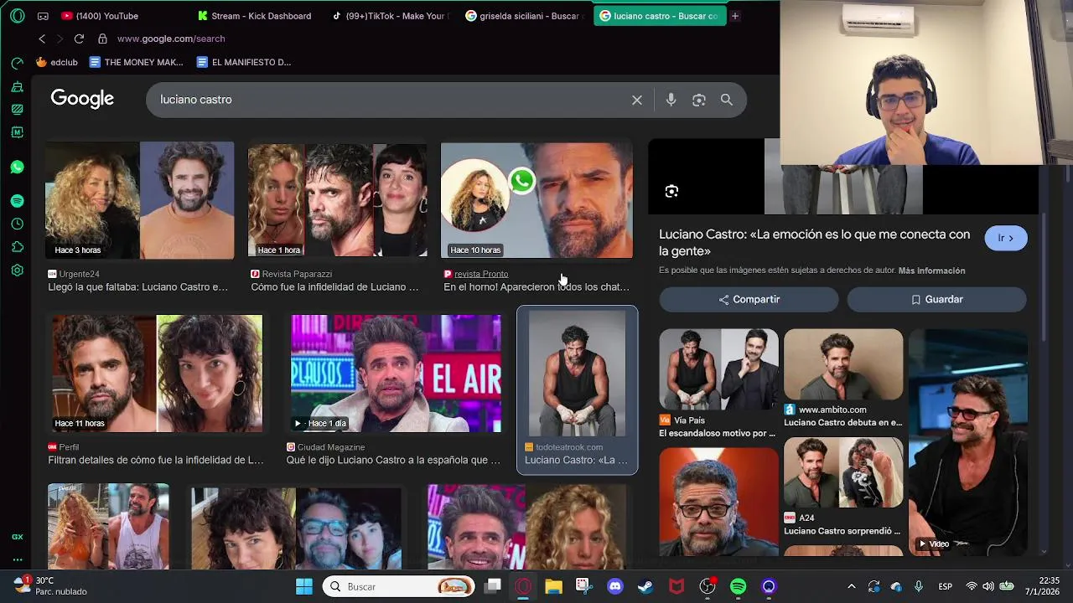Open Spotify app from the taskbar
Screen dimensions: 1073x603
[x=738, y=586]
